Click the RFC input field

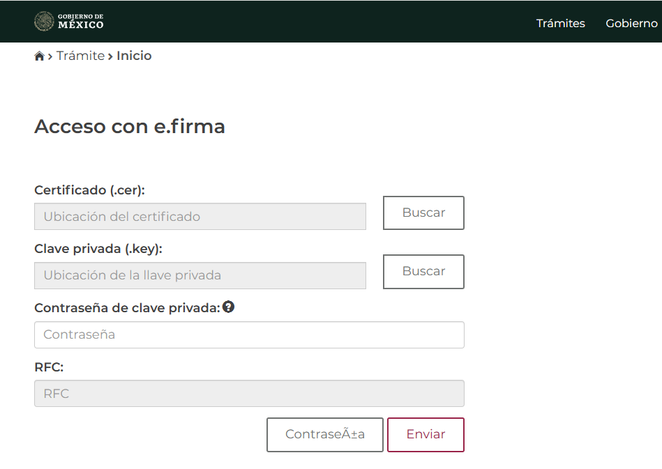249,394
